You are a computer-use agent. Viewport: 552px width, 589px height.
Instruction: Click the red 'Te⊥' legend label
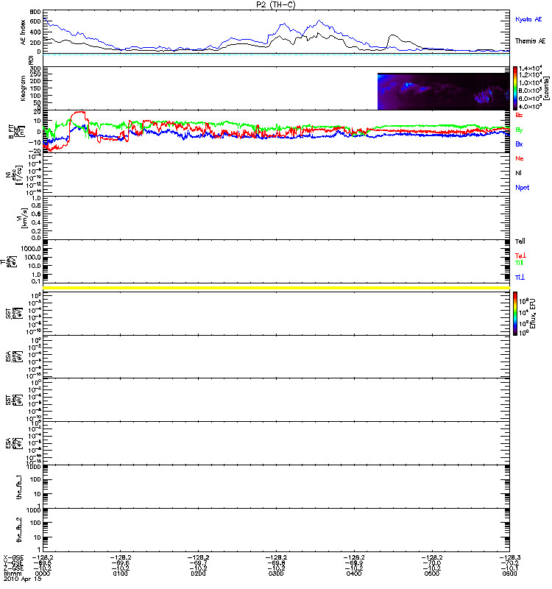pyautogui.click(x=520, y=255)
